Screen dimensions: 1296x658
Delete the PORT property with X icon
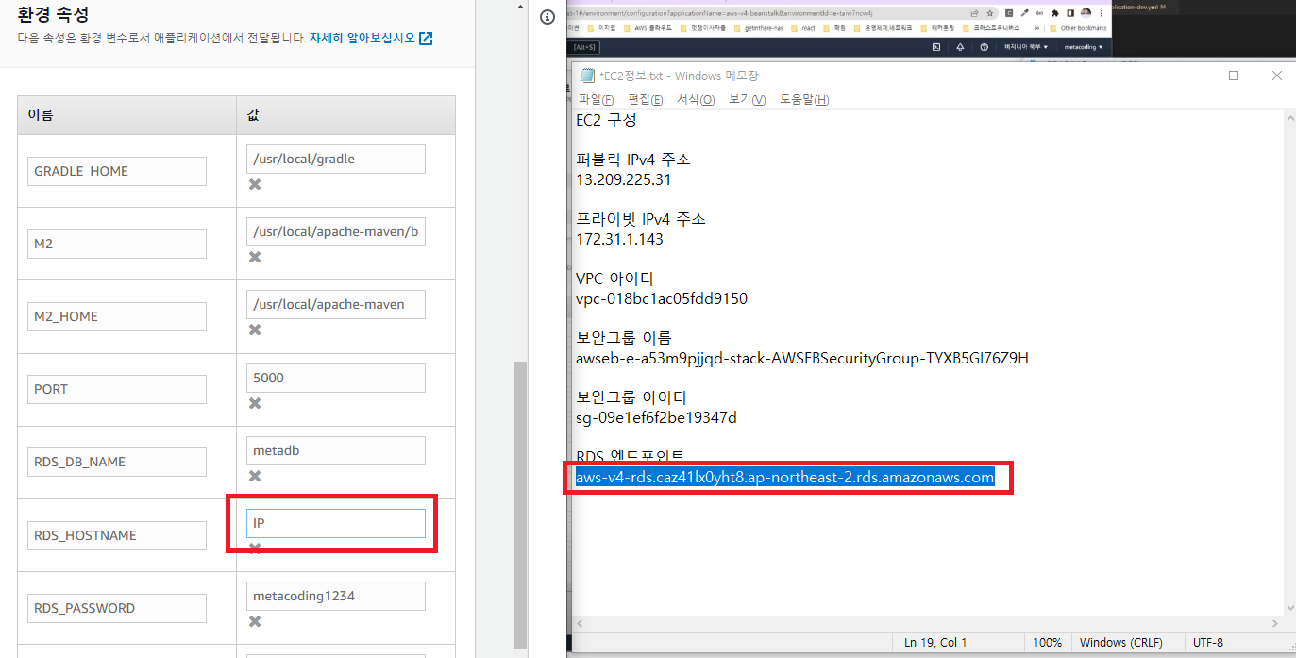pyautogui.click(x=255, y=403)
